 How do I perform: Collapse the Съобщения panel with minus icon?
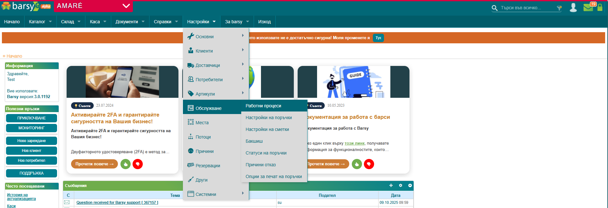[x=410, y=185]
